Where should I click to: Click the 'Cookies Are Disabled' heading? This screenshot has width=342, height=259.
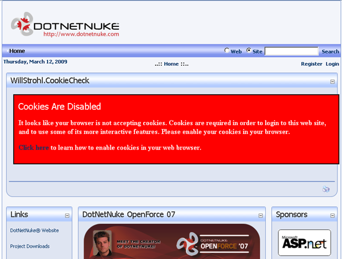tap(59, 106)
